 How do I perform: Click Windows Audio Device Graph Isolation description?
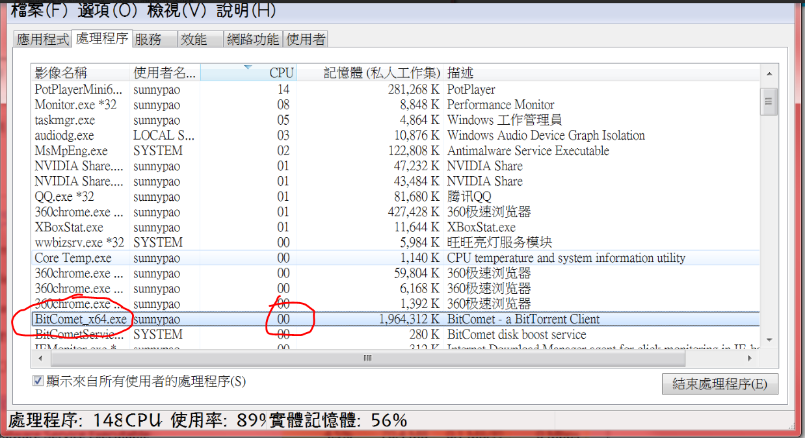[546, 135]
